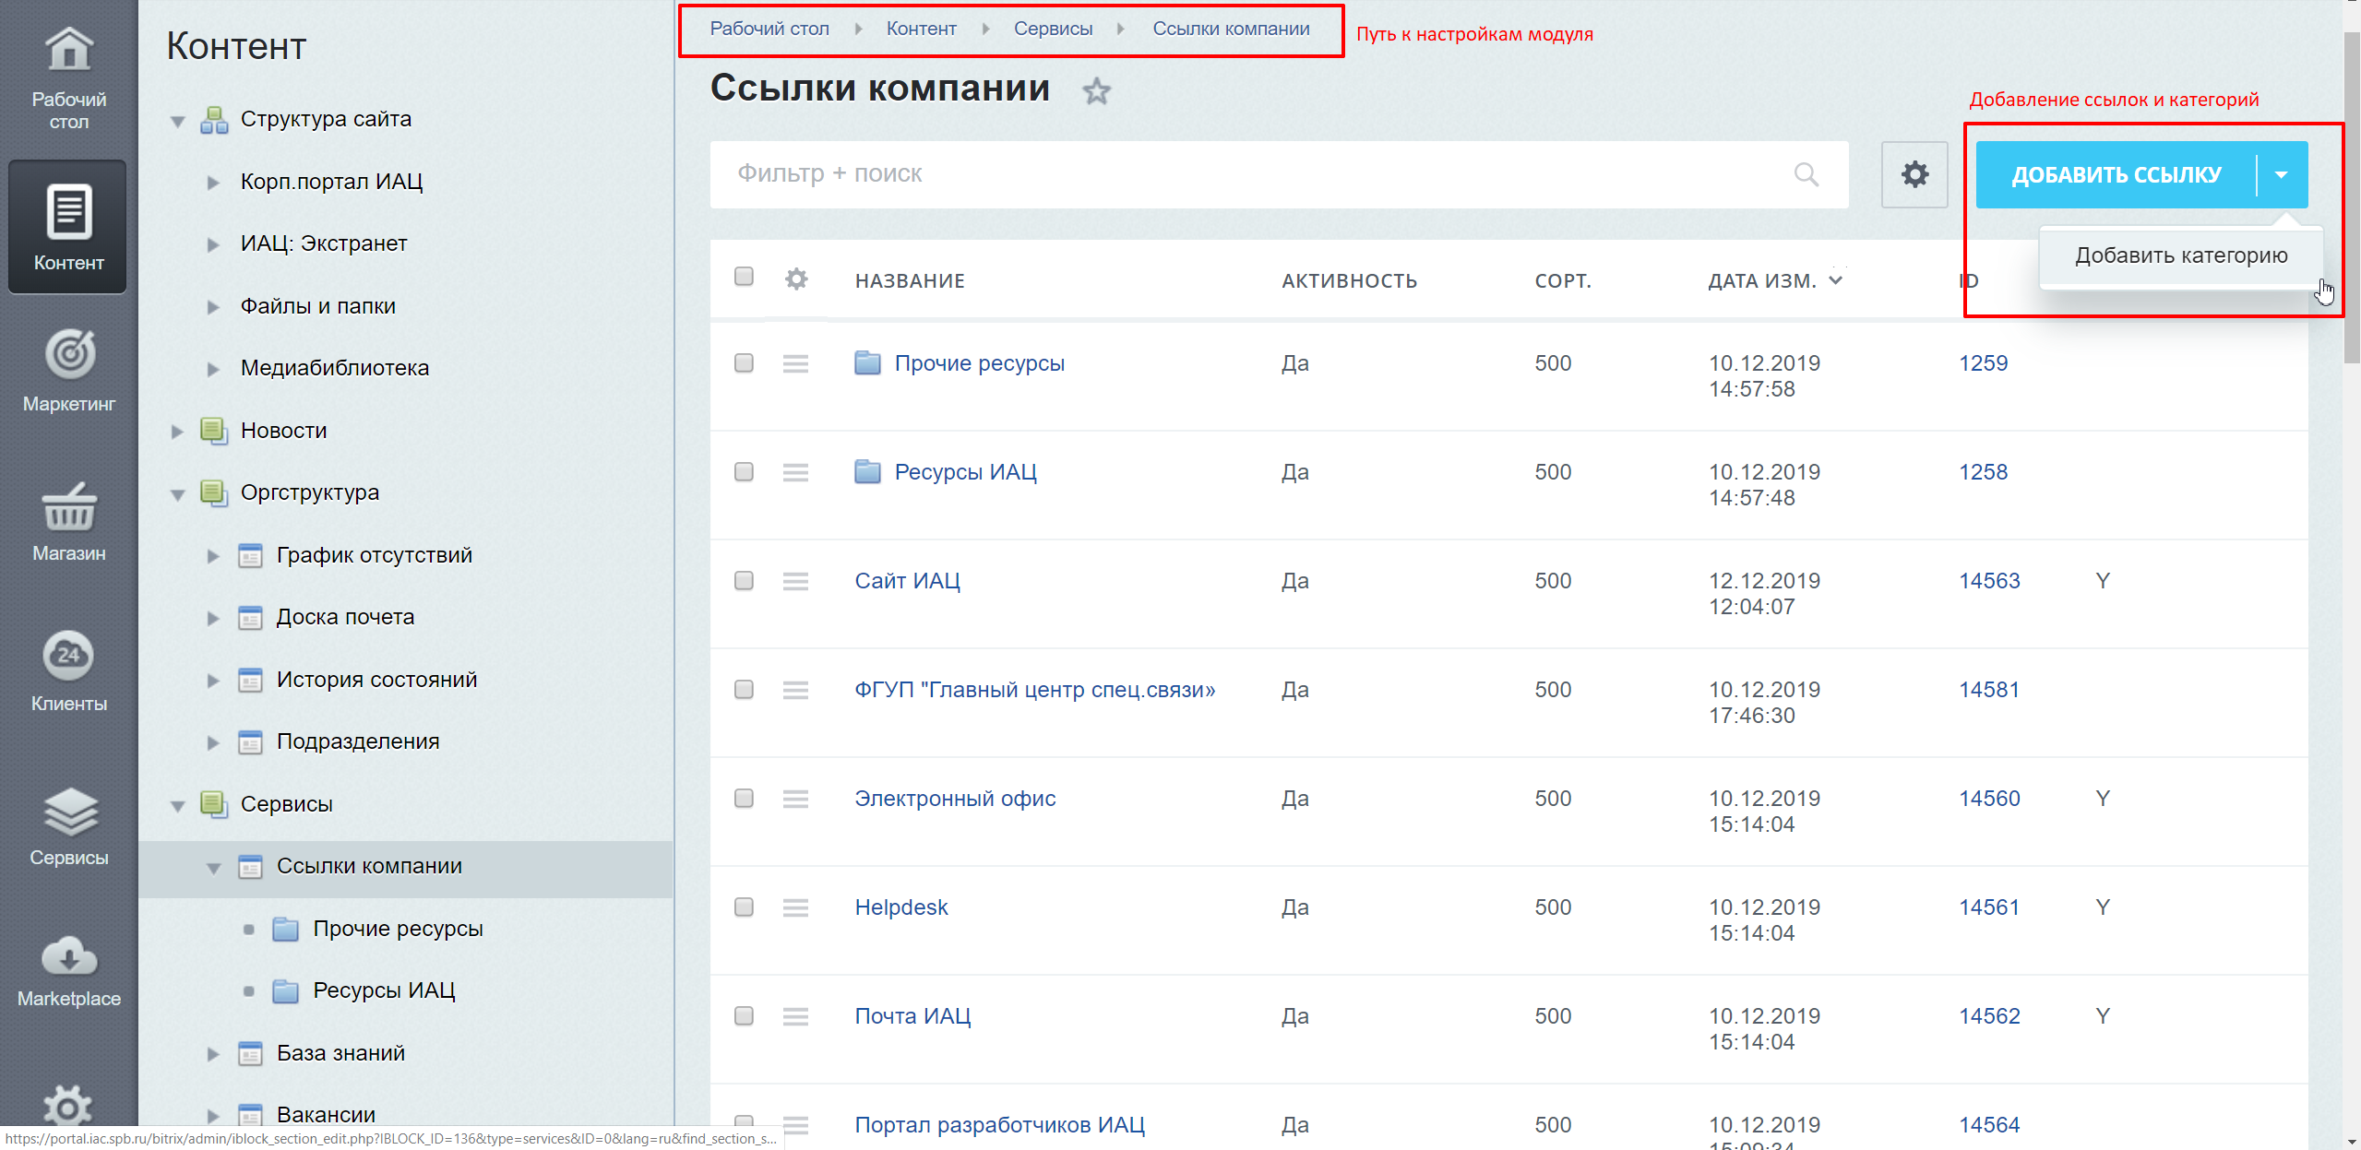Open the Клиенты 24 icon

(x=69, y=656)
